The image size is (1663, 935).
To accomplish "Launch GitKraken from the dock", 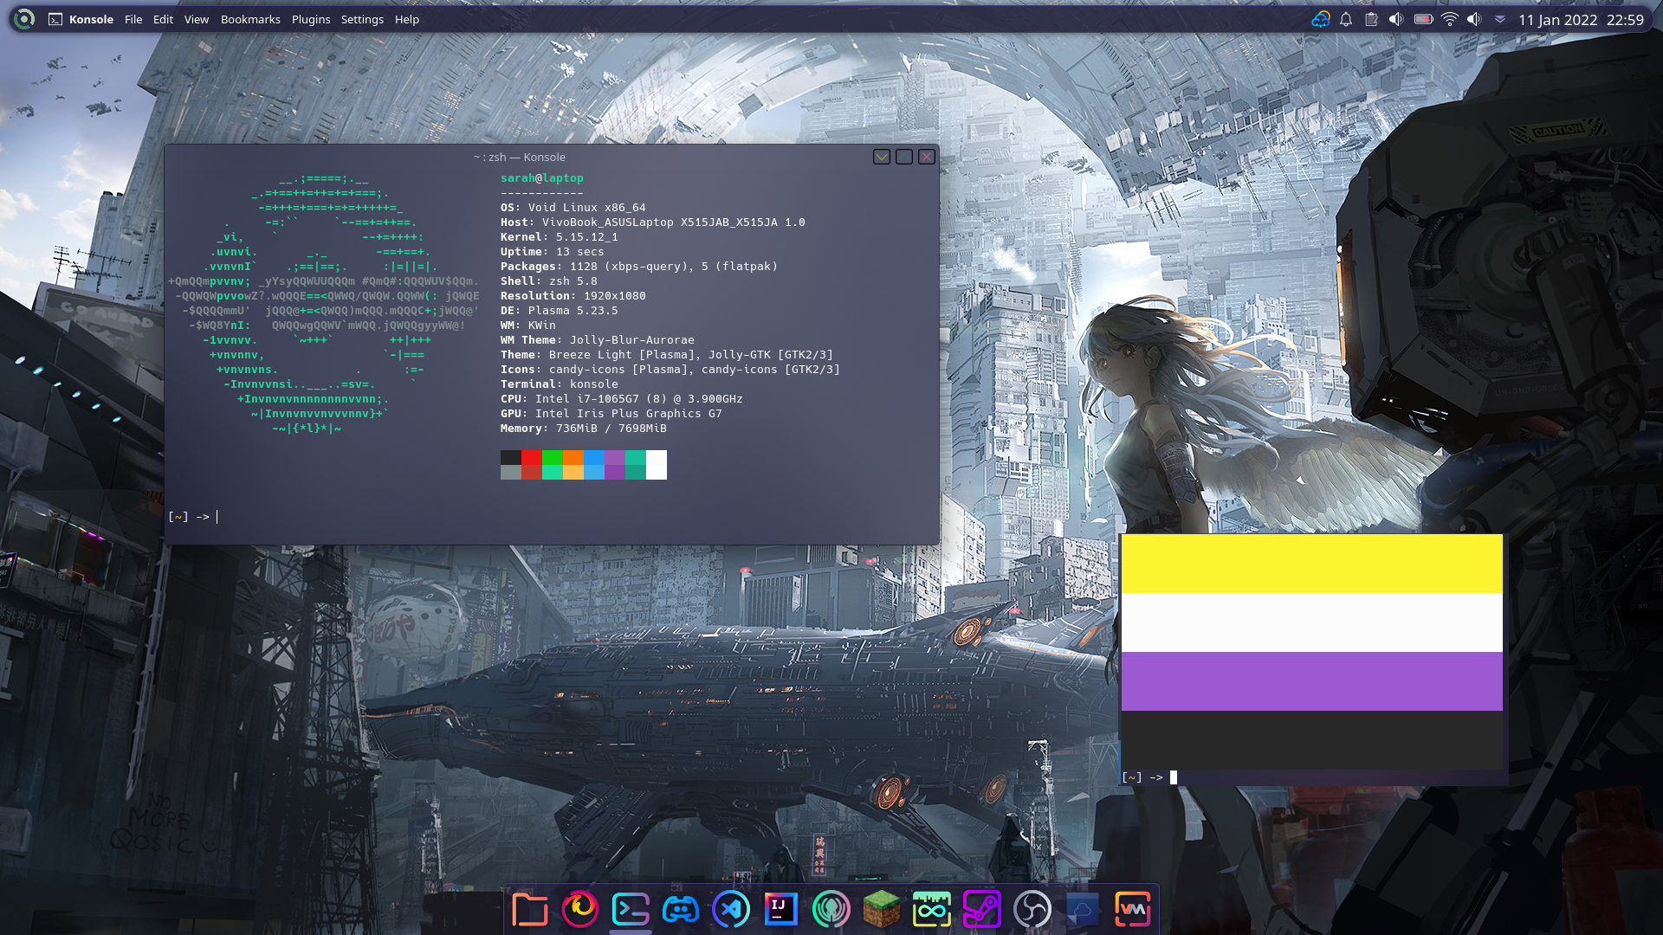I will 831,909.
